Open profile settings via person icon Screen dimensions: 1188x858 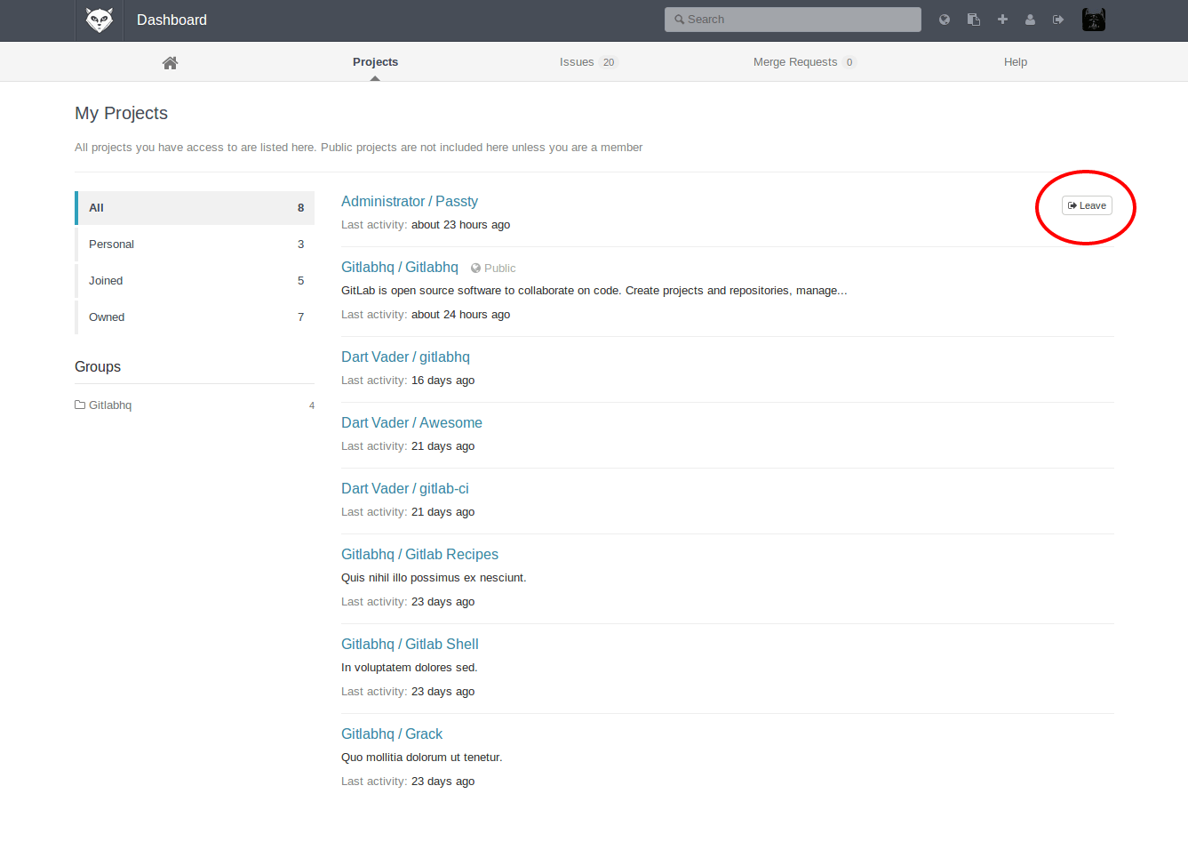pyautogui.click(x=1030, y=20)
